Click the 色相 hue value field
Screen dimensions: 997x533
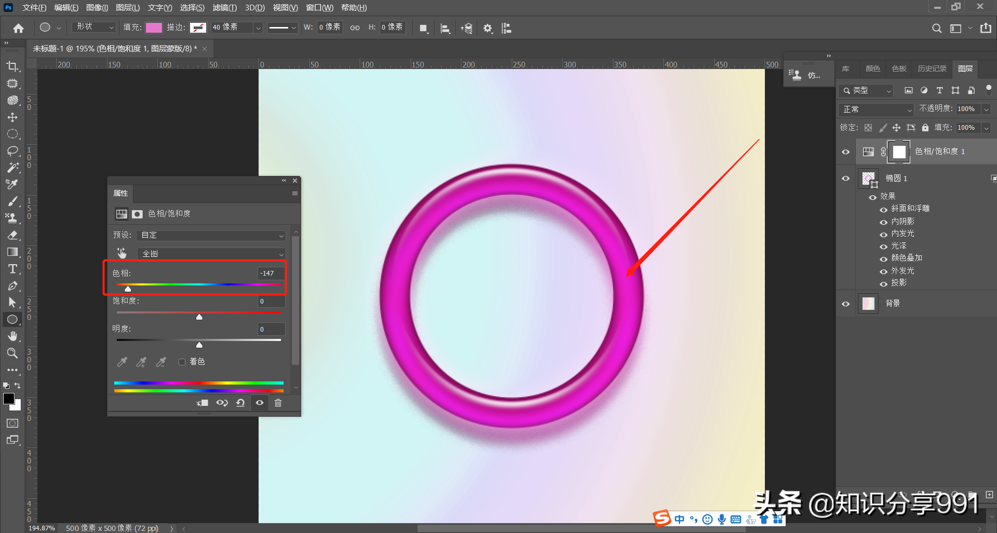tap(271, 273)
